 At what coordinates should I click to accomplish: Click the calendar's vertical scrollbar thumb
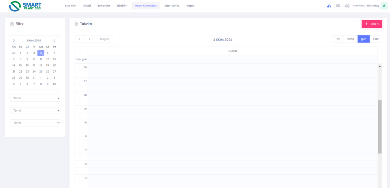379,127
